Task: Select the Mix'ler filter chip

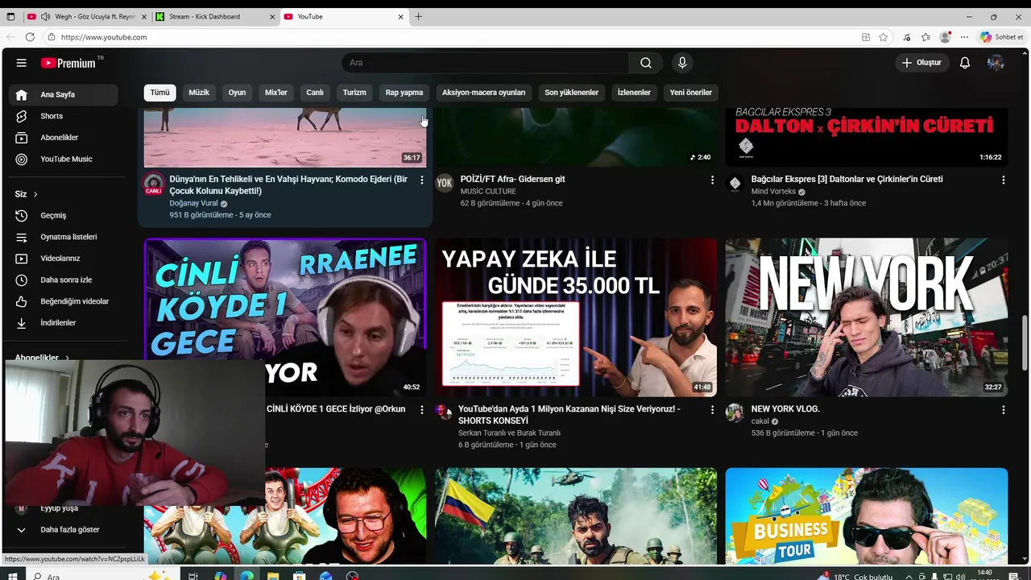Action: point(276,93)
